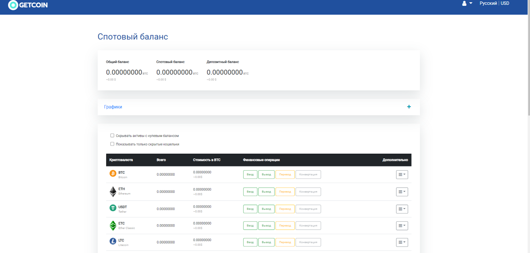Click Ввод button in LTC row
530x253 pixels.
(250, 242)
